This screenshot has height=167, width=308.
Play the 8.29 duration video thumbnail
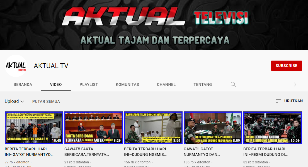[93, 128]
